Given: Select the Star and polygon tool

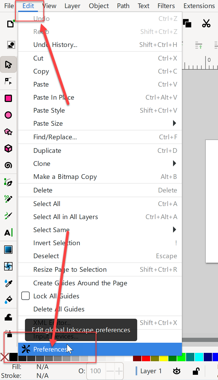Looking at the screenshot, I should [x=8, y=132].
